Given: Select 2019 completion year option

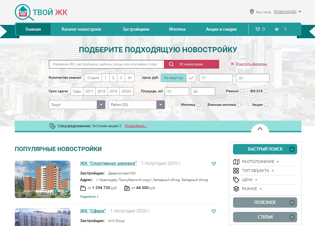Looking at the screenshot, I should [x=113, y=91].
